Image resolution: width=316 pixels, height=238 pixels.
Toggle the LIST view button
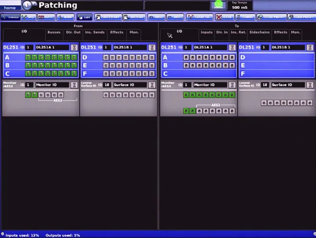(x=85, y=17)
